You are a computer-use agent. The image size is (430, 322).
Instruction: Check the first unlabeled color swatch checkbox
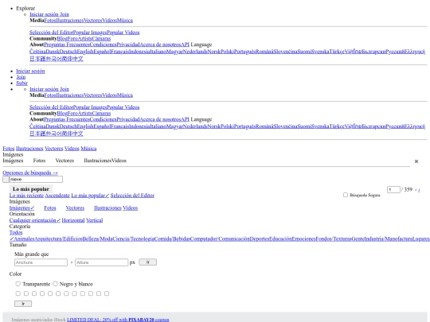(x=18, y=293)
